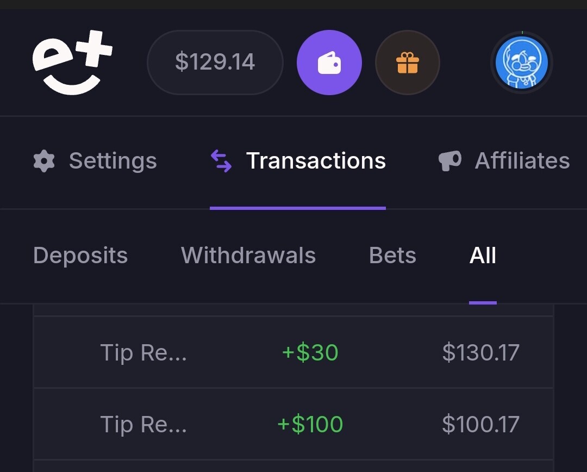Show All transactions filter

[x=483, y=256]
